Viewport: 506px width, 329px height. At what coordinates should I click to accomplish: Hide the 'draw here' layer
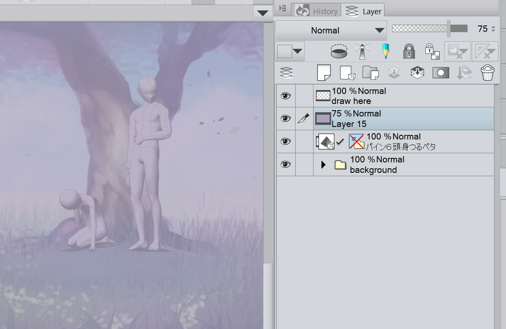click(x=286, y=96)
